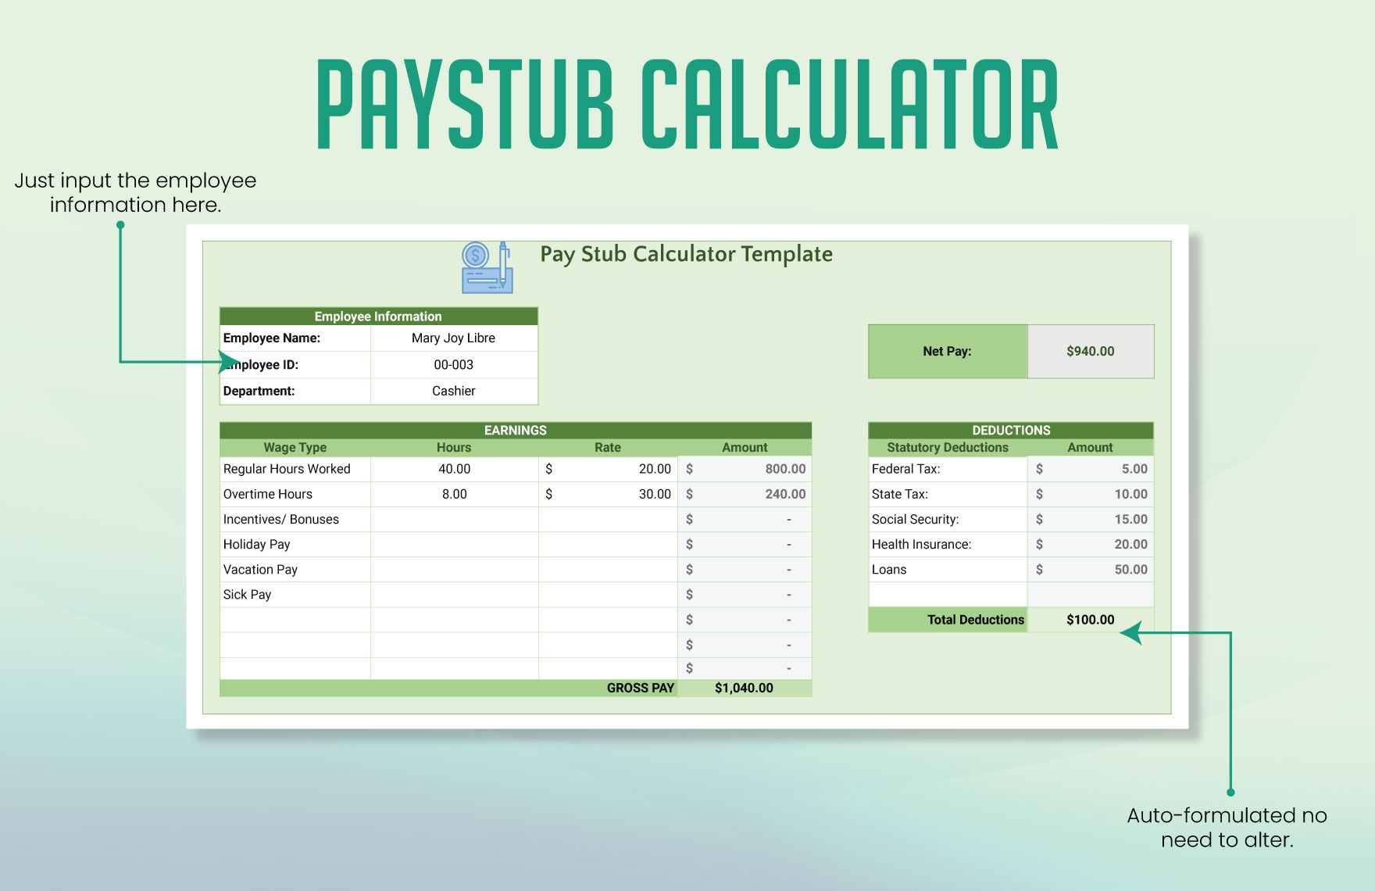
Task: Select the DEDUCTIONS section header
Action: pyautogui.click(x=1011, y=431)
